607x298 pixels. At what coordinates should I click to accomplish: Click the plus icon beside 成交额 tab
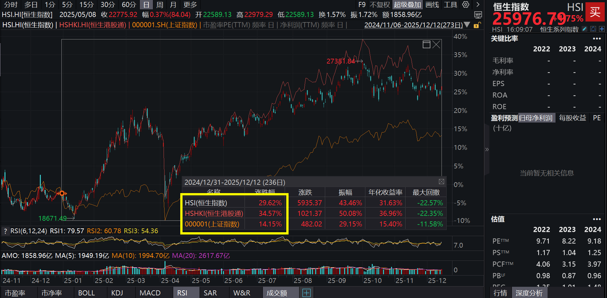(x=306, y=293)
